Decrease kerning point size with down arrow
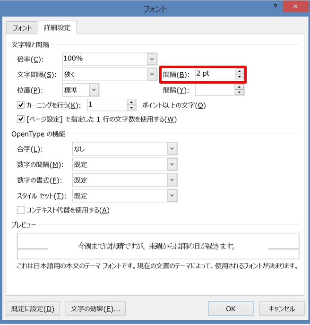Screen dimensions: 310x325 [x=131, y=108]
